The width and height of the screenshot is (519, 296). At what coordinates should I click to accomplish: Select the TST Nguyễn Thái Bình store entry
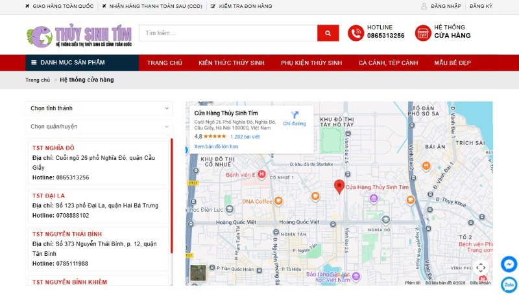coord(99,249)
